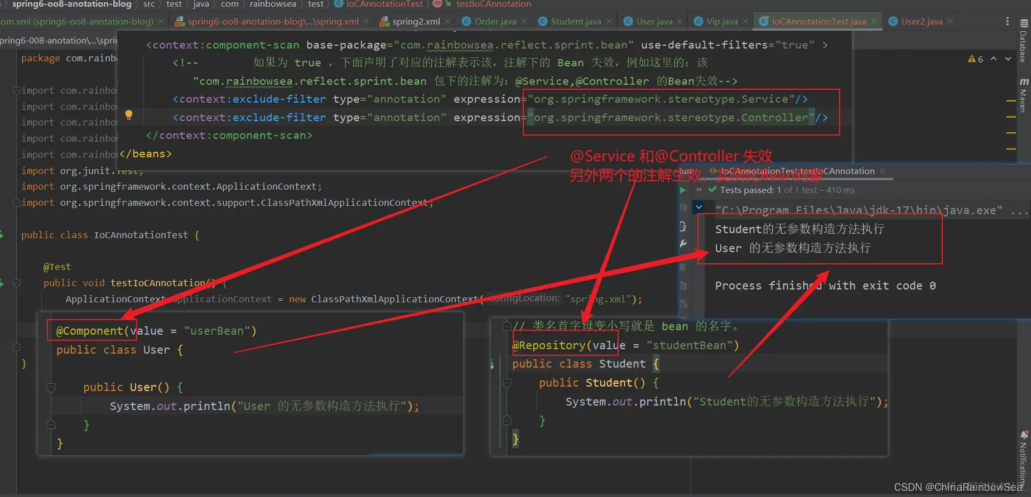This screenshot has height=497, width=1031.
Task: Close the IoCAnnotationTest.java tab
Action: pyautogui.click(x=874, y=21)
